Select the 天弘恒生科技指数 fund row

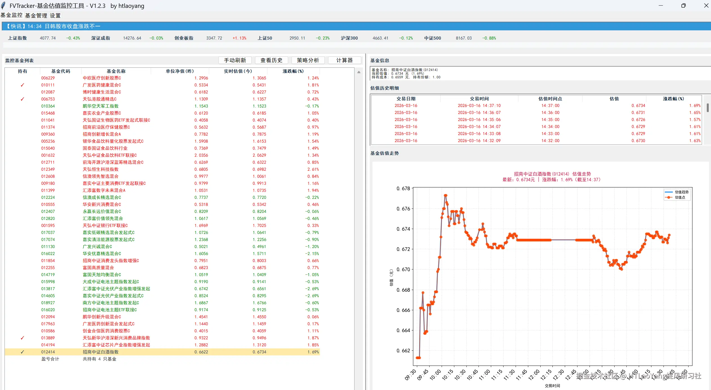pyautogui.click(x=100, y=169)
